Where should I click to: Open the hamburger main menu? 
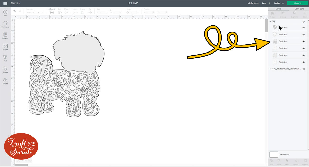click(x=5, y=3)
